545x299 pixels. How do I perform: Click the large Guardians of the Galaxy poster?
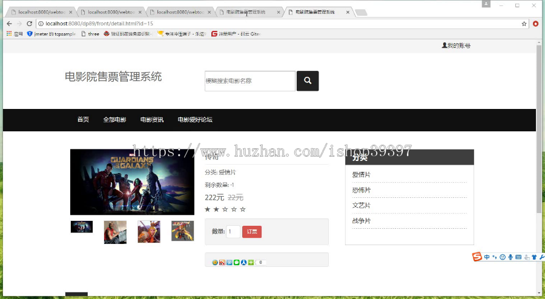[132, 182]
